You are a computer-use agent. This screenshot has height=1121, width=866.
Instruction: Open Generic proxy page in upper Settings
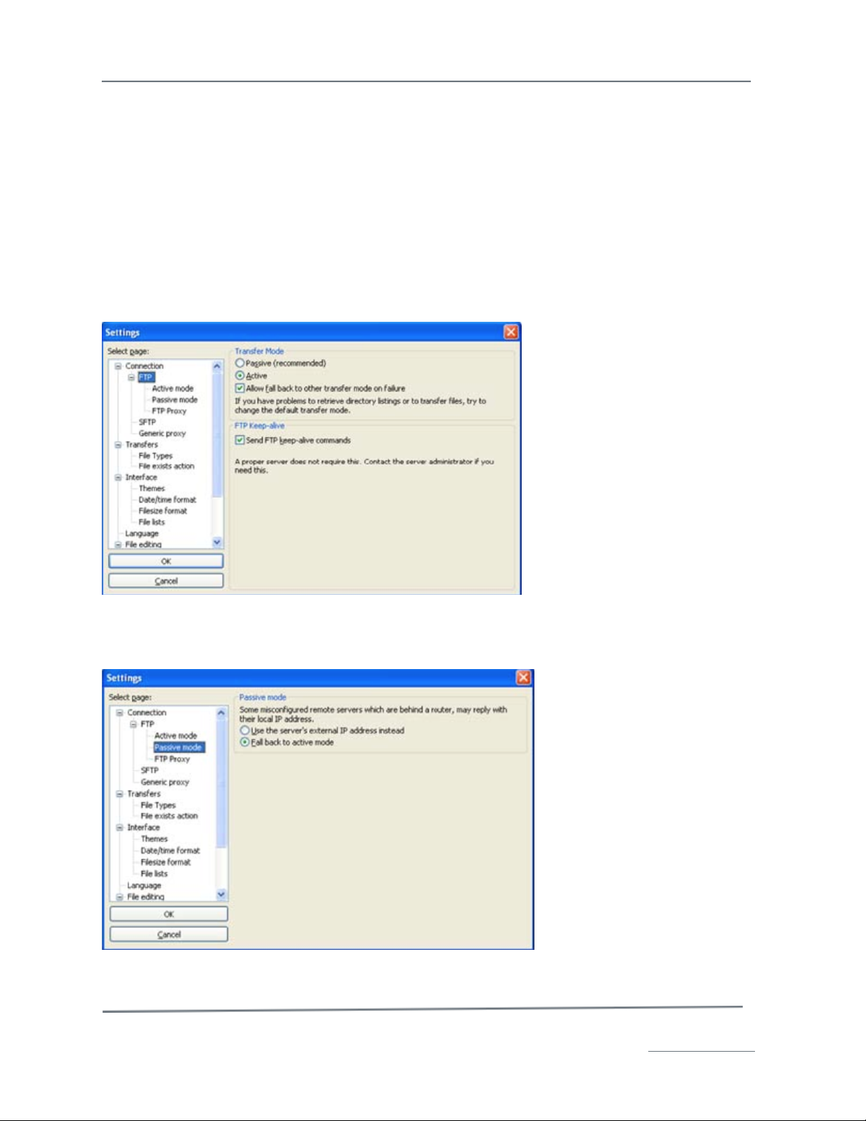[162, 434]
